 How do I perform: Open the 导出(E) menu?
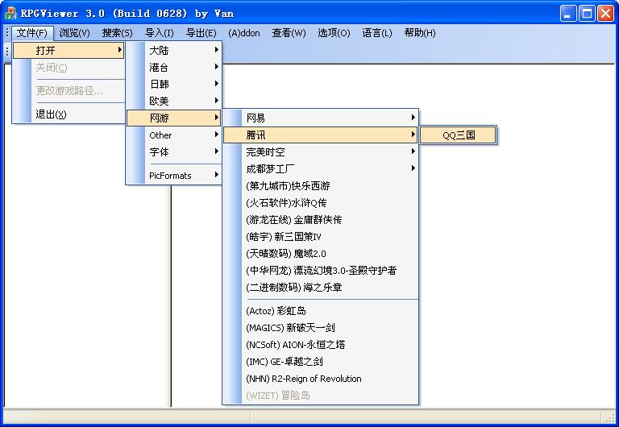tap(201, 33)
